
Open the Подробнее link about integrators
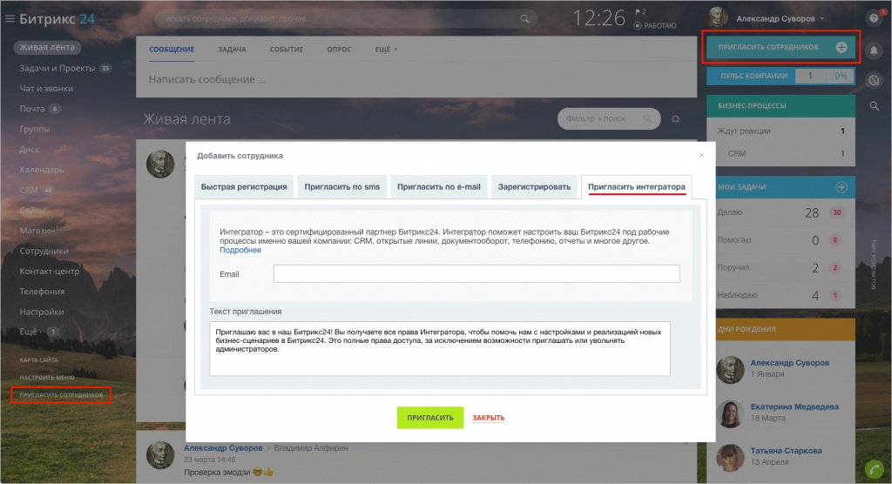coord(240,250)
